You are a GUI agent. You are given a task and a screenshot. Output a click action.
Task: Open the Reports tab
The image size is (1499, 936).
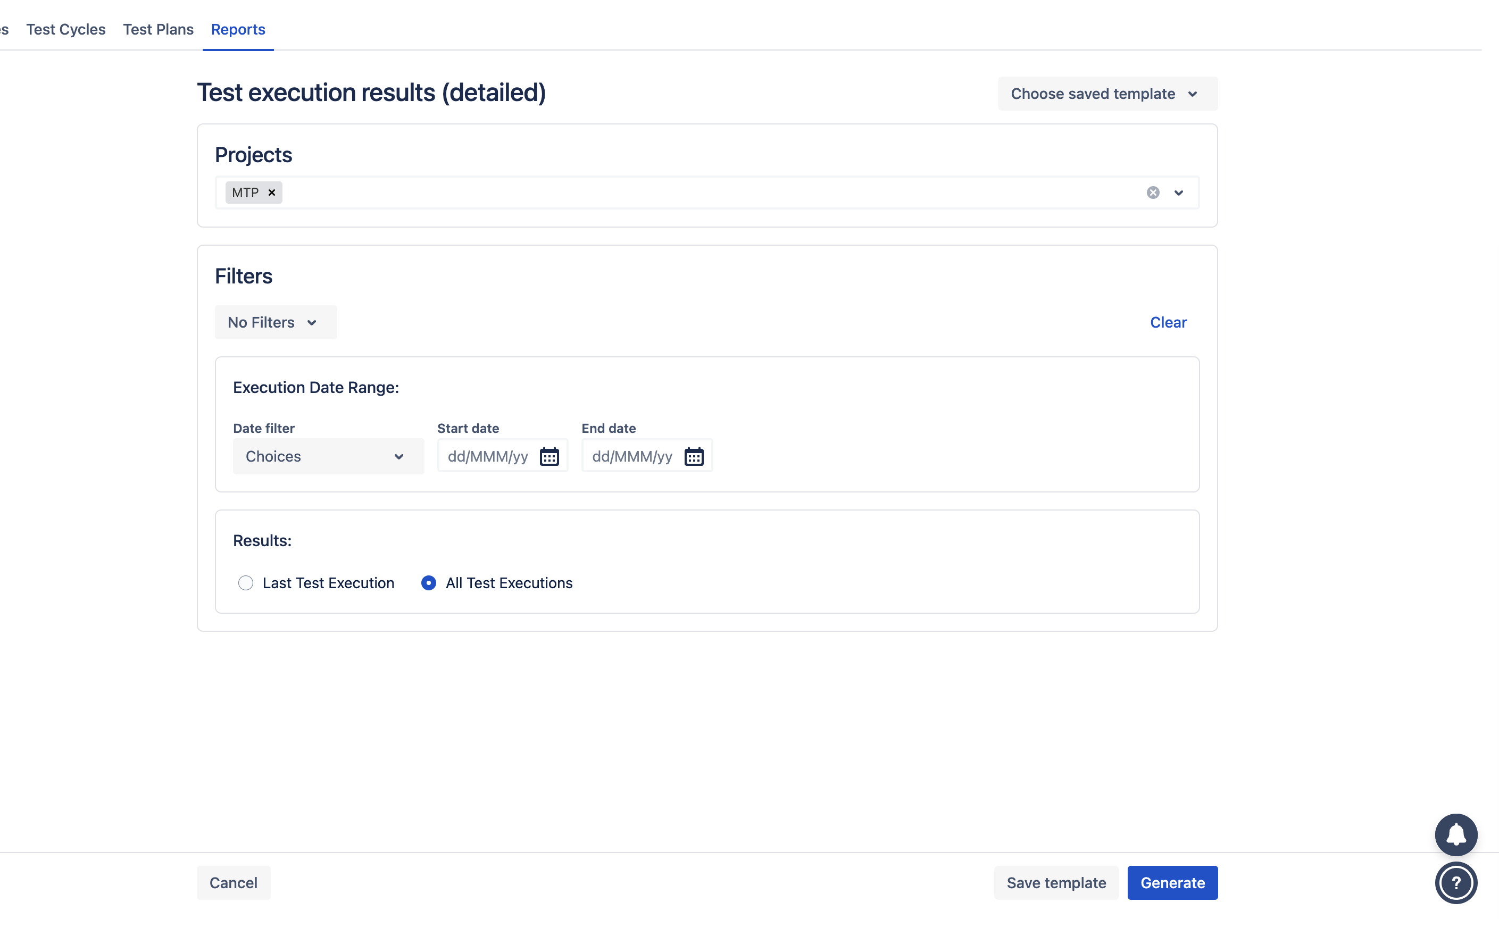pyautogui.click(x=238, y=29)
